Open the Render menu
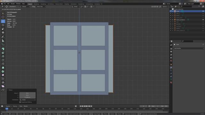Viewport: 205px width, 115px height. 13,4
